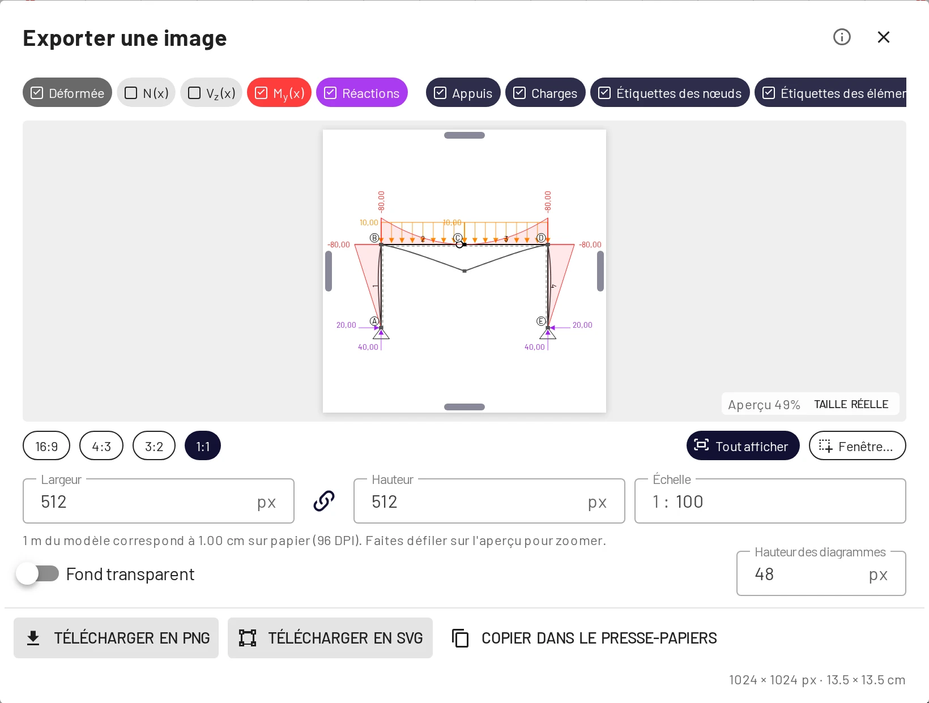Screen dimensions: 929x703
Task: Click the Fenêtre... selection button
Action: click(x=858, y=446)
